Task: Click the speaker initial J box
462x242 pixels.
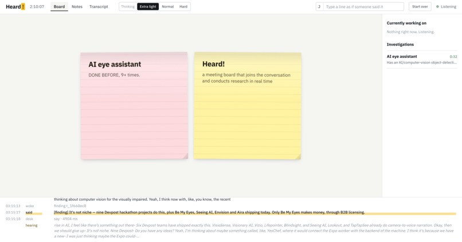Action: [319, 6]
